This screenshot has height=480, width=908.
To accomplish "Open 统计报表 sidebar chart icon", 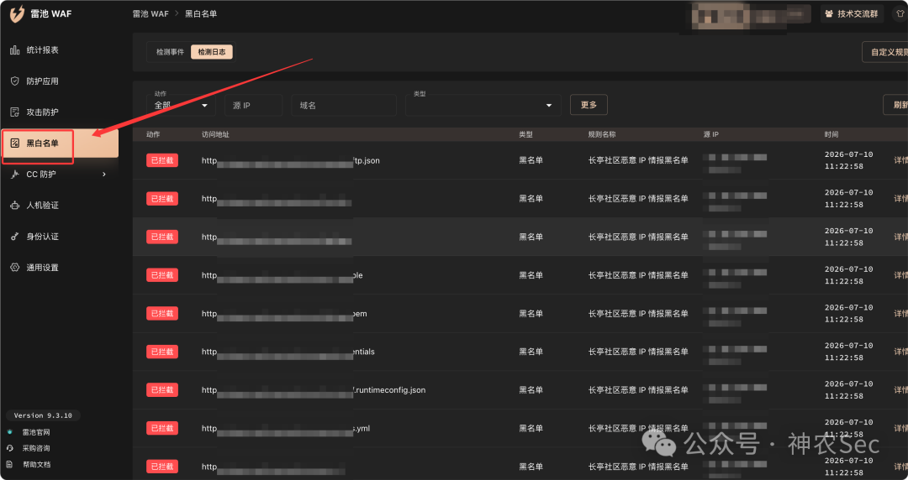I will [15, 50].
